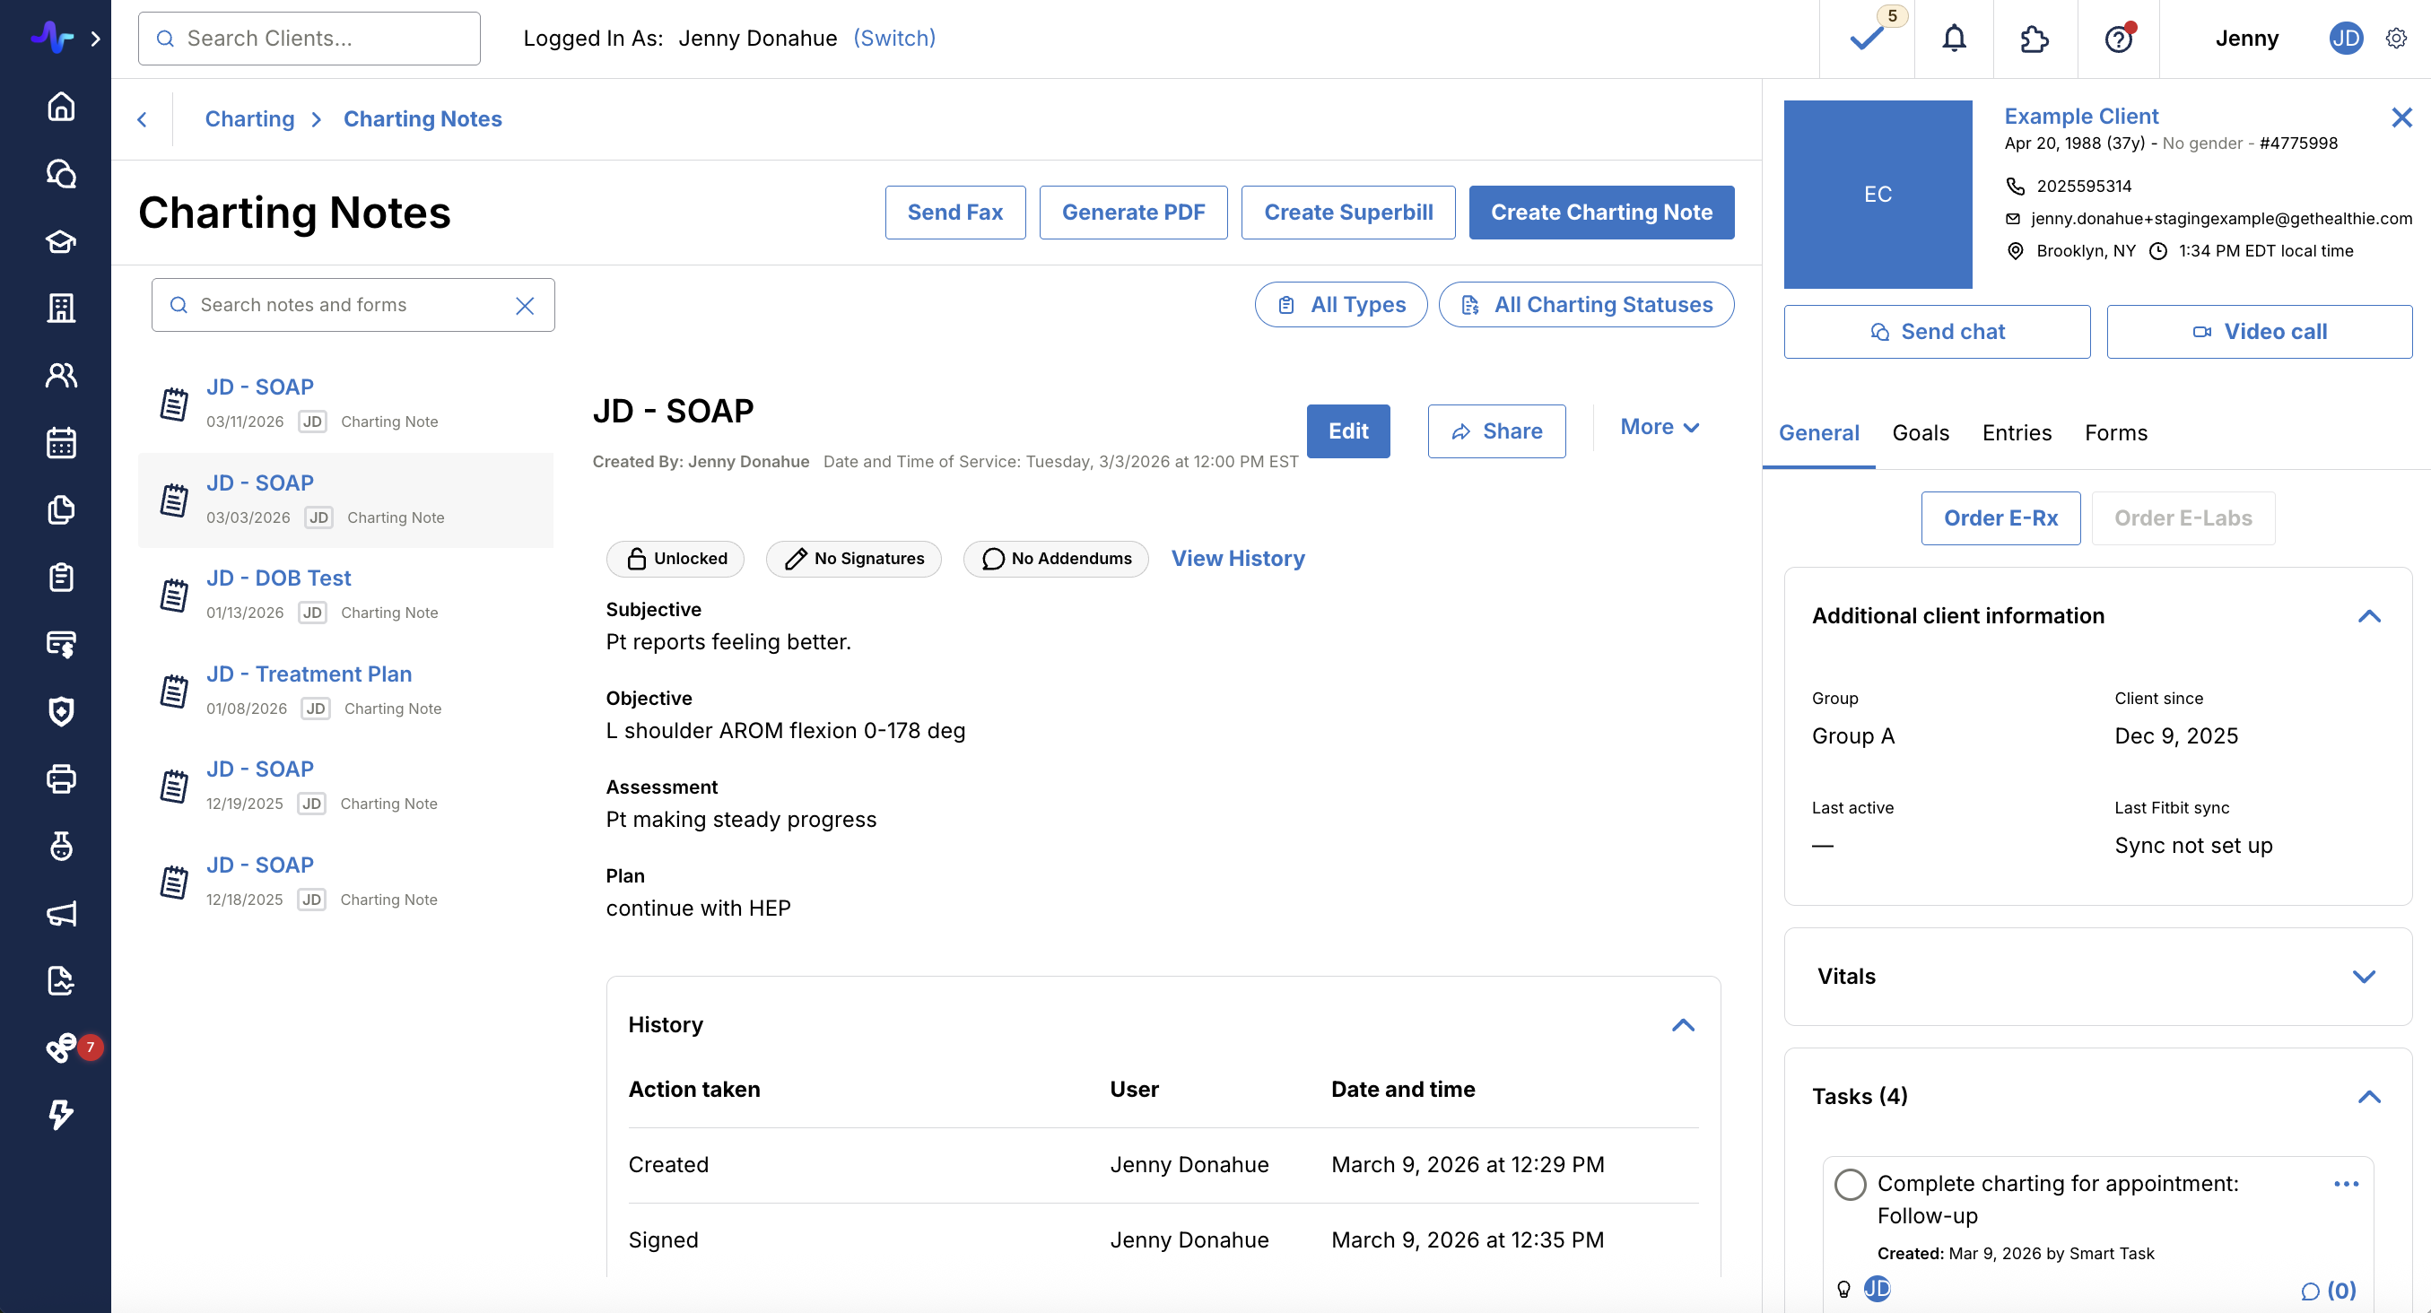Click the calendar icon in sidebar
This screenshot has width=2431, height=1313.
(61, 442)
